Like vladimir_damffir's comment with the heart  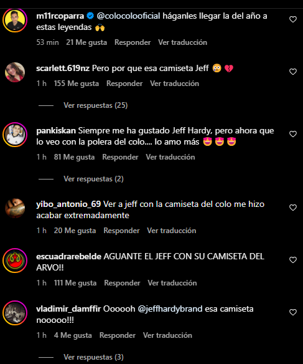pyautogui.click(x=293, y=312)
